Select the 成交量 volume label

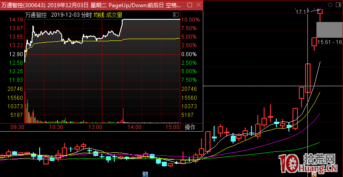pos(114,15)
